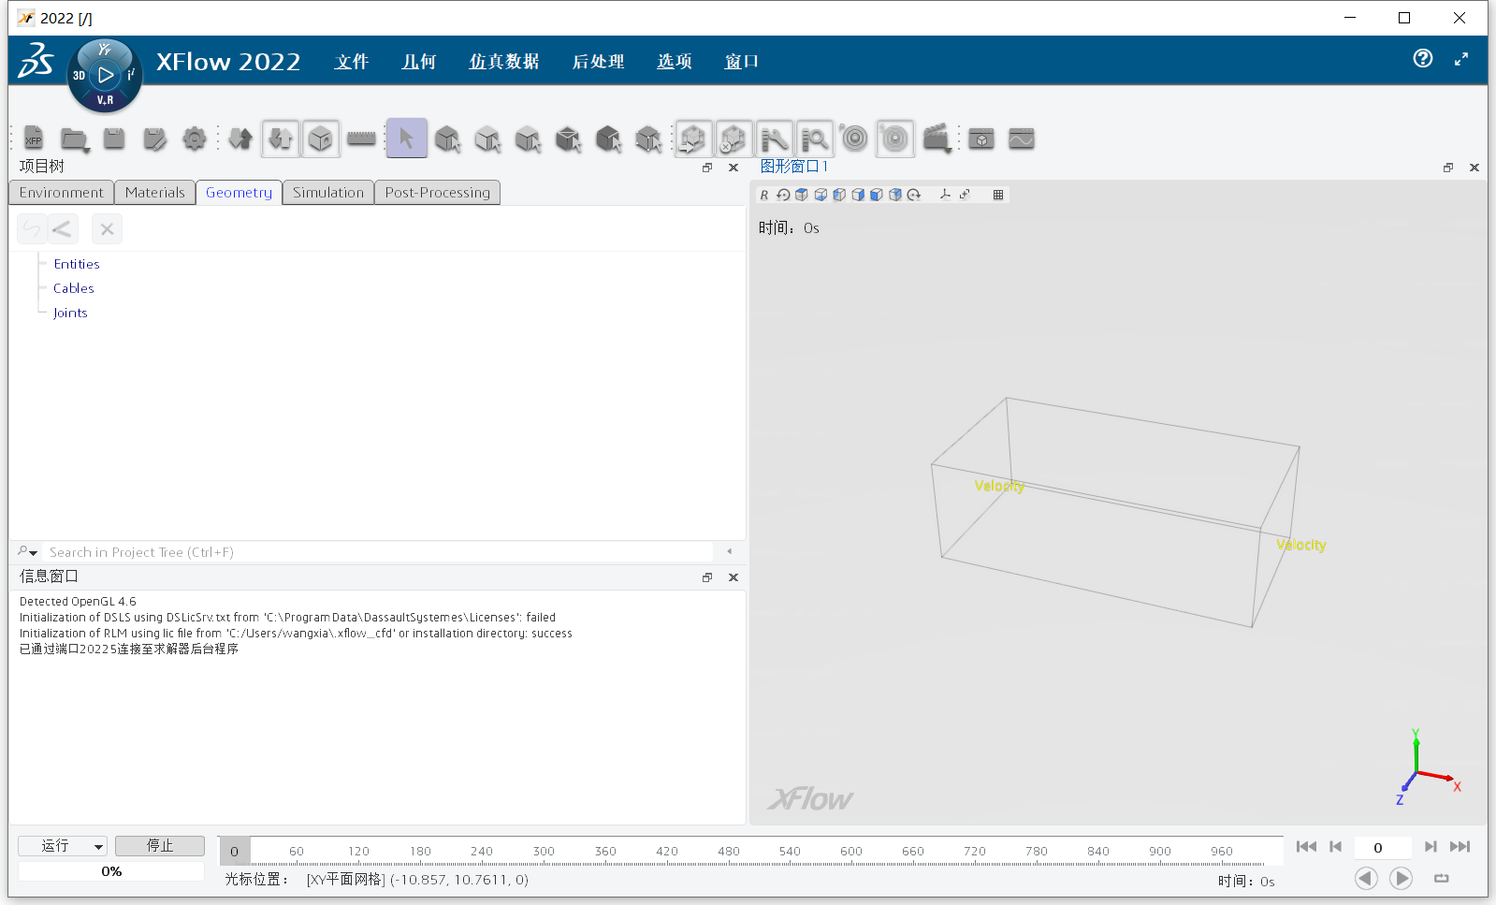Jump to the first frame

pyautogui.click(x=1306, y=847)
